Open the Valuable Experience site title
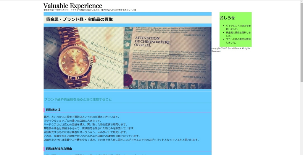This screenshot has height=155, width=303. 73,6
